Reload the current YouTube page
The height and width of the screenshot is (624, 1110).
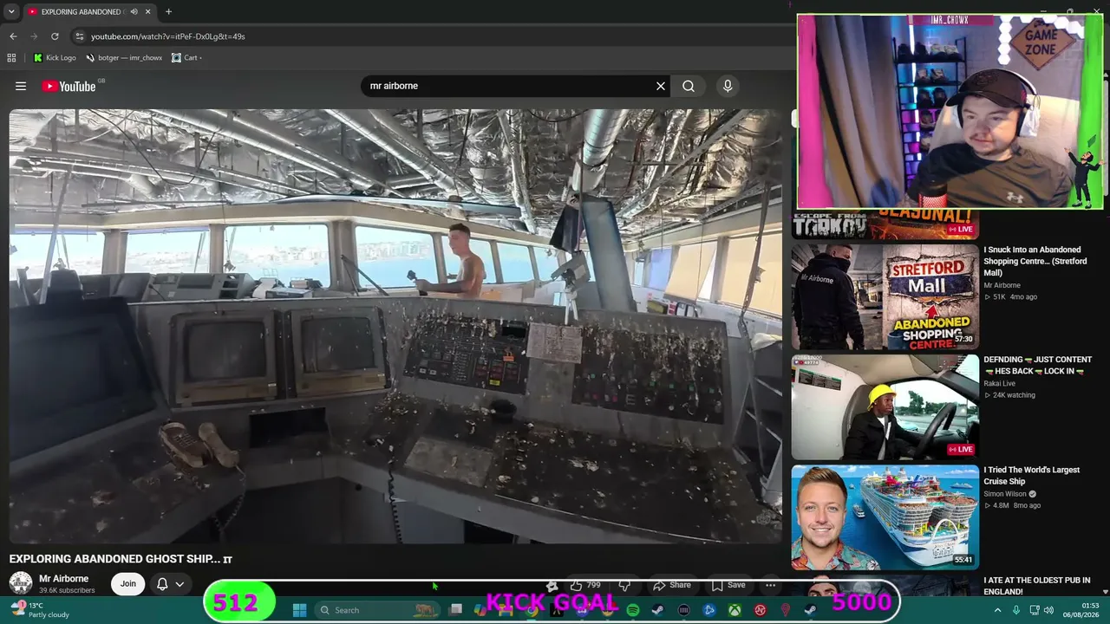[55, 36]
